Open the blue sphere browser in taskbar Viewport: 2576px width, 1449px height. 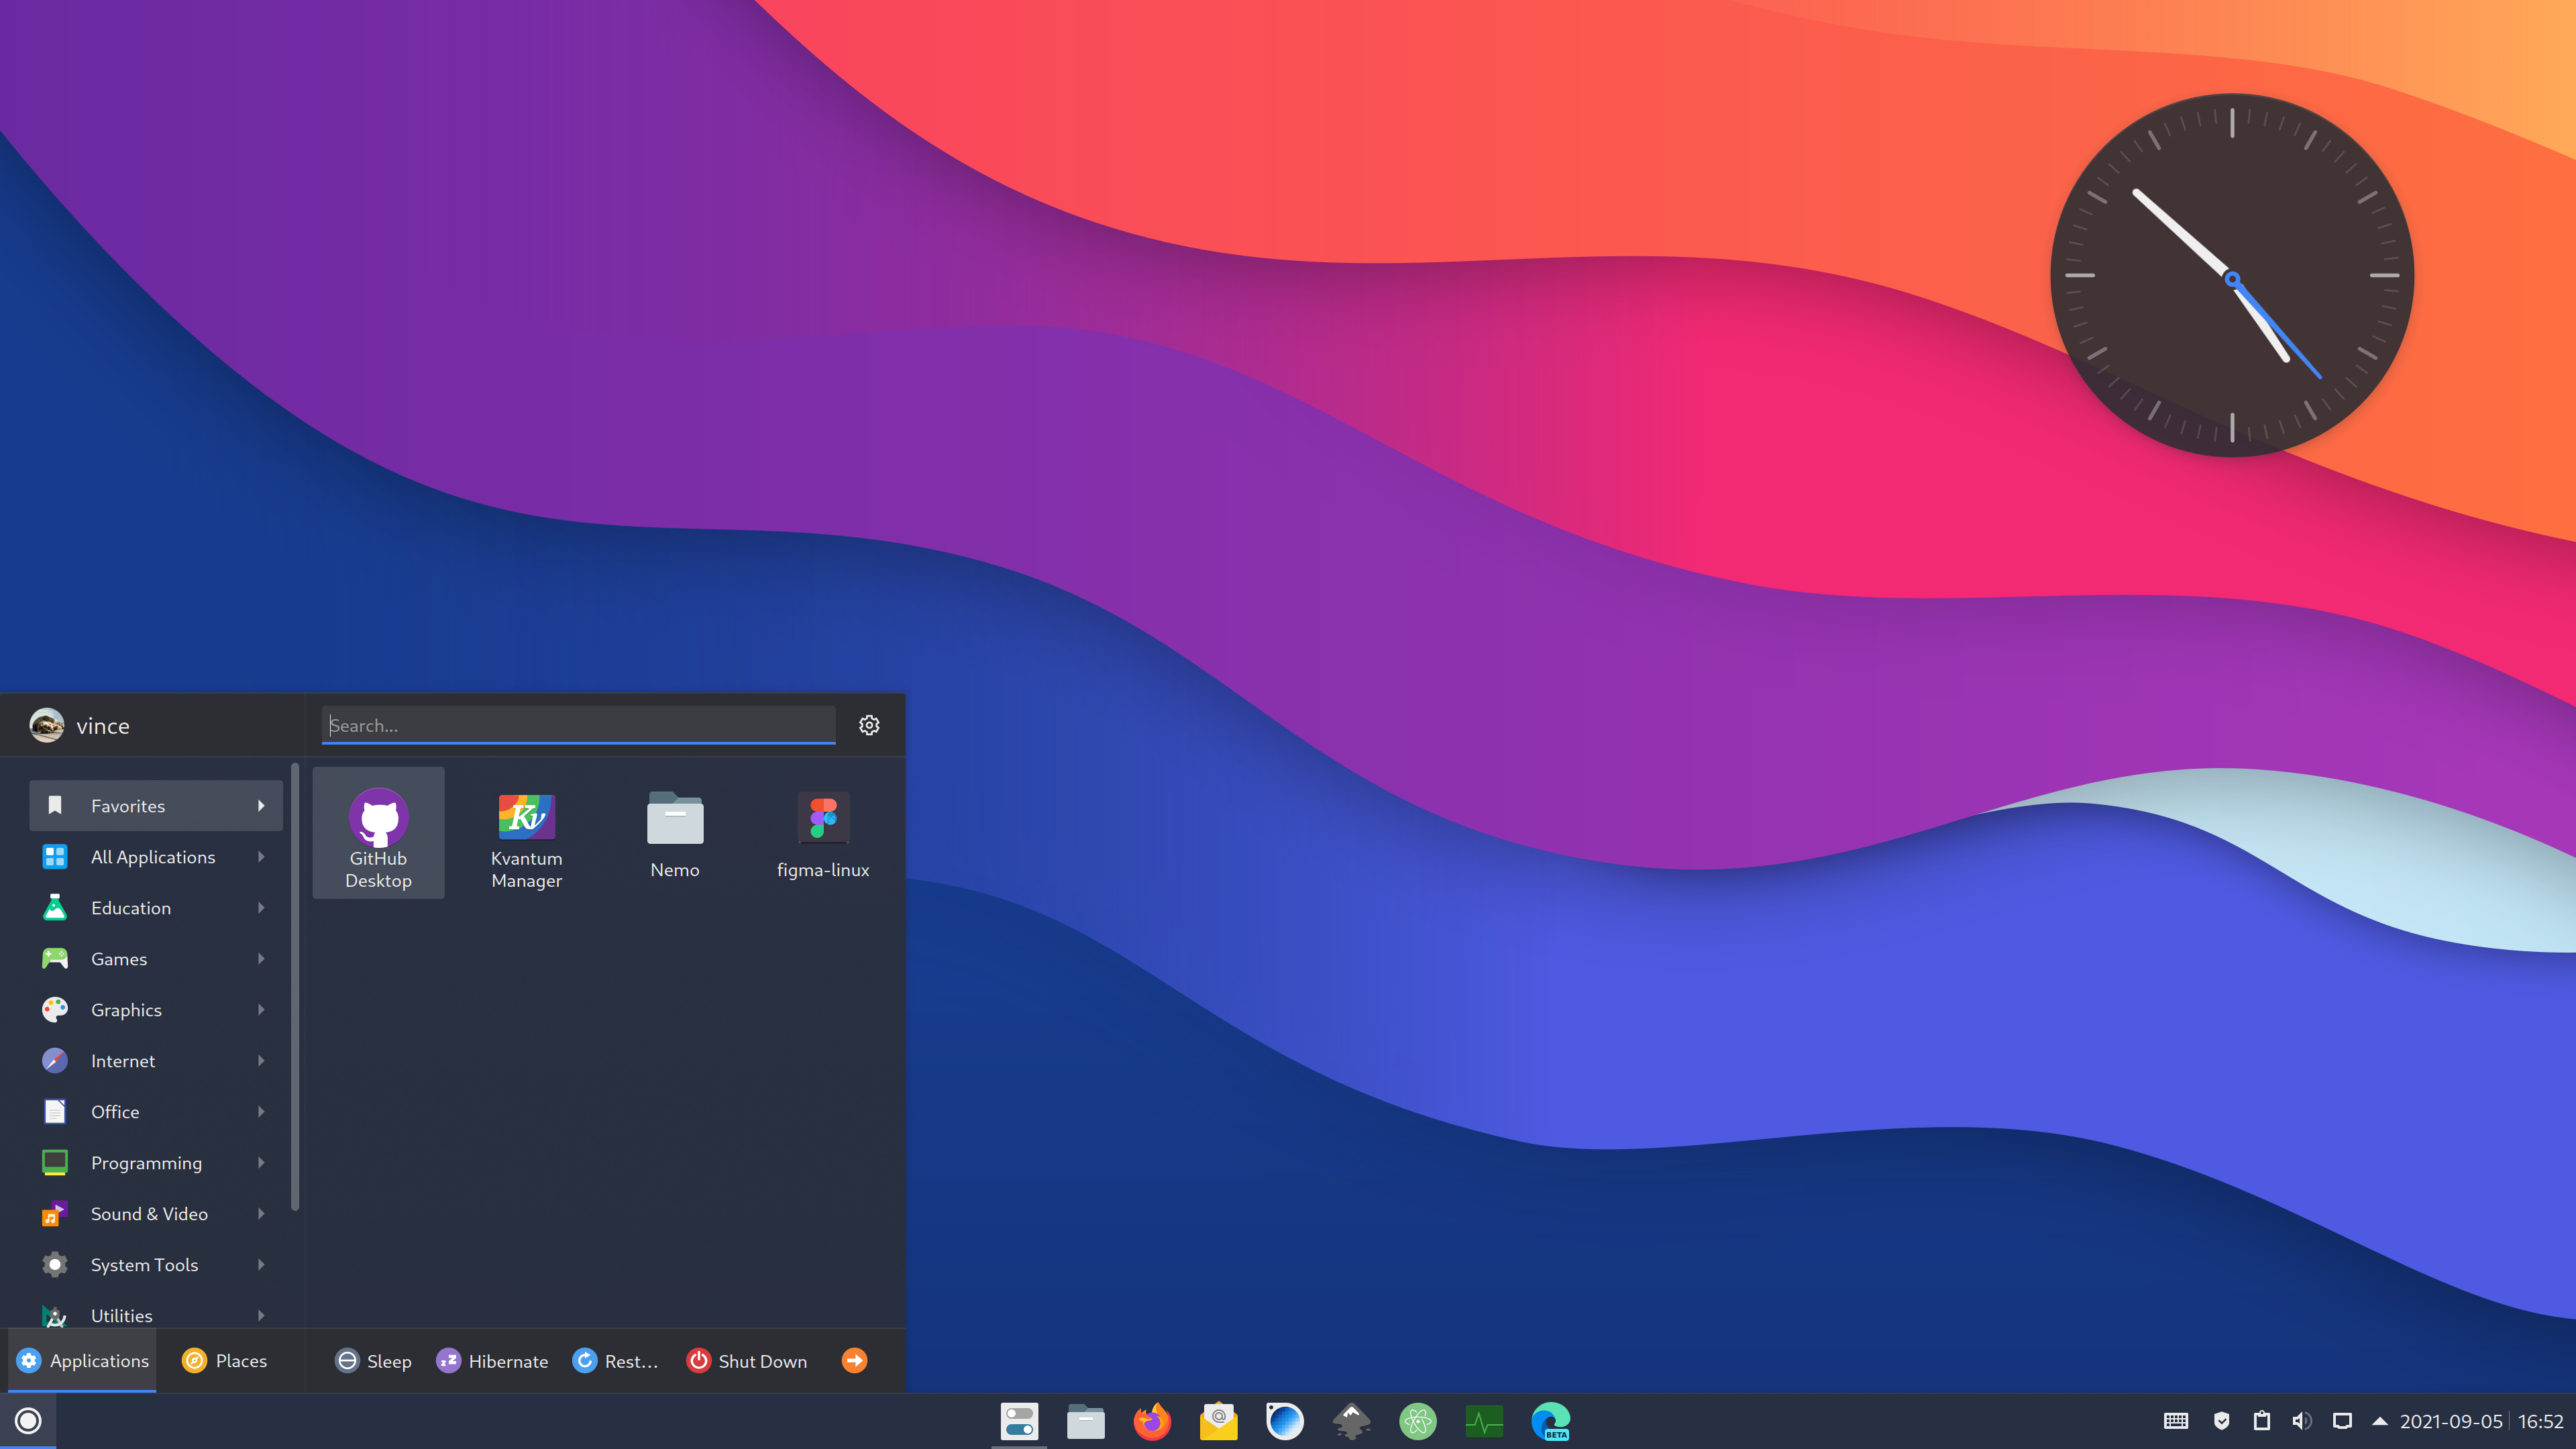[1285, 1421]
